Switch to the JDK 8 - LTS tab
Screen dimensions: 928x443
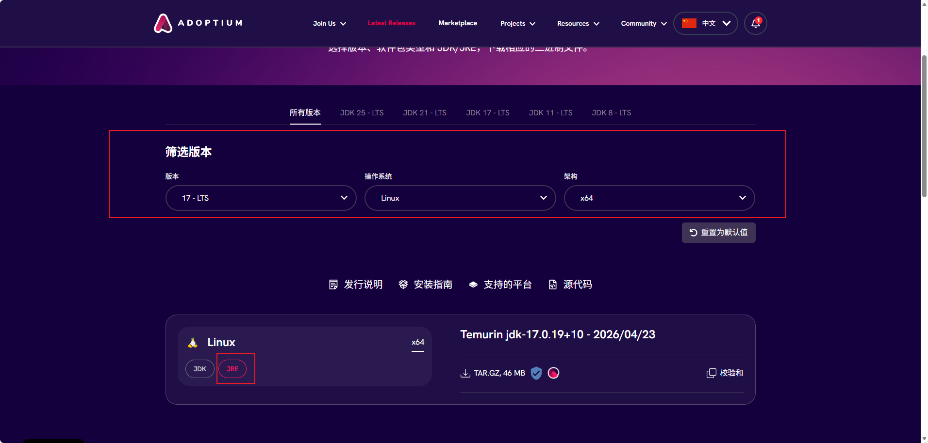(x=612, y=113)
